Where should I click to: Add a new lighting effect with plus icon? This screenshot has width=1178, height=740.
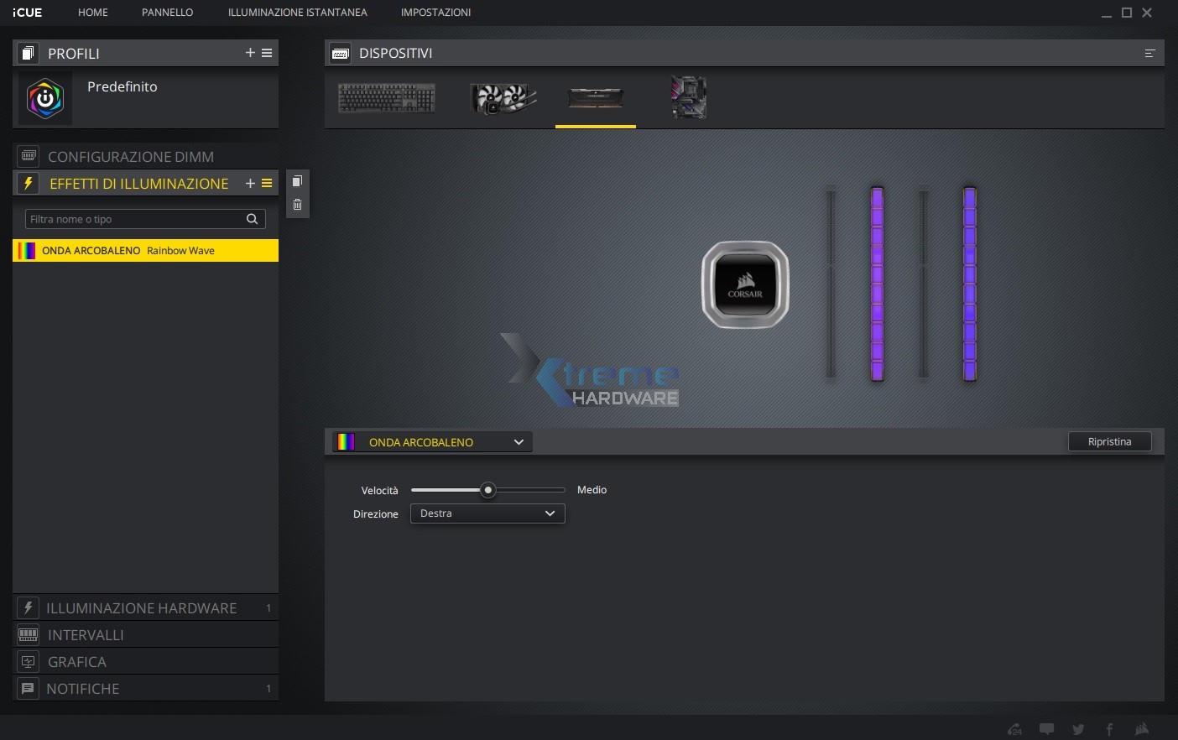tap(250, 183)
